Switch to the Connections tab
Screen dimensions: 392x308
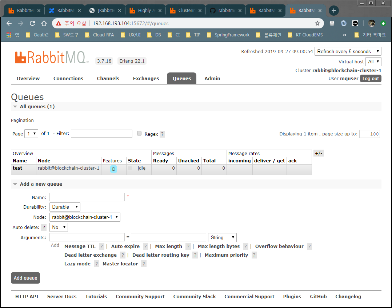tap(68, 79)
